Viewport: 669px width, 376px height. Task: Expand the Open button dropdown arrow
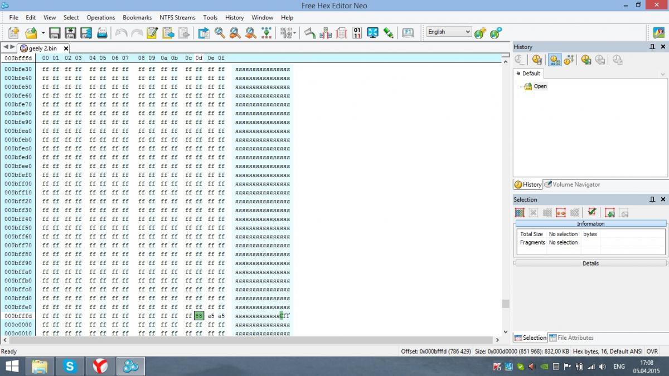(43, 33)
